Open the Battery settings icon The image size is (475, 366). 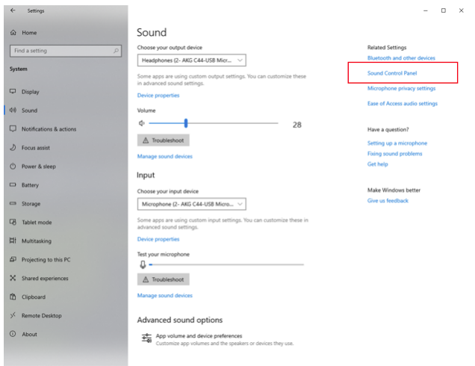pos(13,185)
